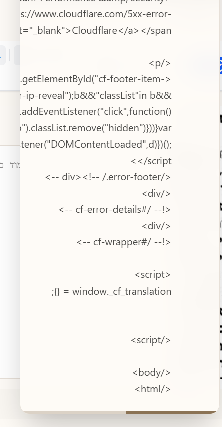Click the addEventListener("click",function() line
The height and width of the screenshot is (427, 222).
pos(96,112)
